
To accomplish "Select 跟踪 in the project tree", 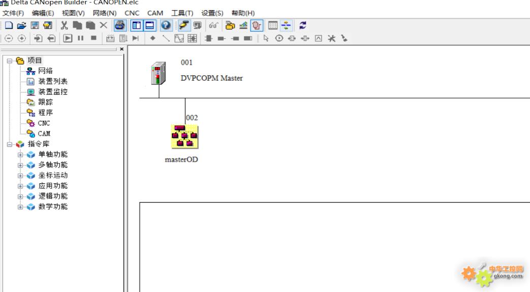I will pyautogui.click(x=45, y=102).
